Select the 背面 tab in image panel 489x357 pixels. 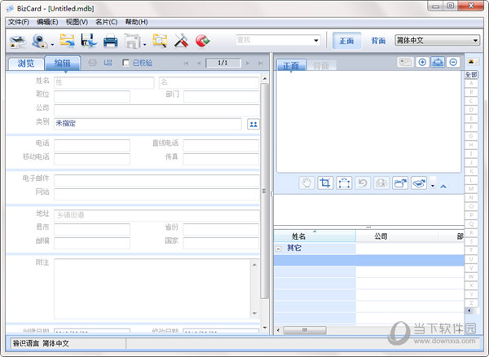tap(321, 66)
